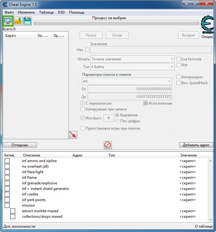Activate the inf grenade/explosive script
The width and height of the screenshot is (216, 232).
pyautogui.click(x=7, y=183)
